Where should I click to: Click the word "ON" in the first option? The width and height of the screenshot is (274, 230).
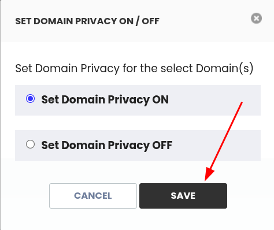[x=160, y=100]
